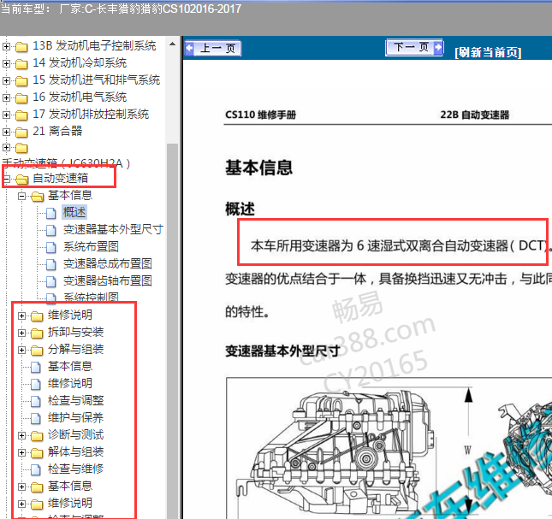552x519 pixels.
Task: Open 变速器基本外型尺寸 page
Action: click(x=113, y=230)
